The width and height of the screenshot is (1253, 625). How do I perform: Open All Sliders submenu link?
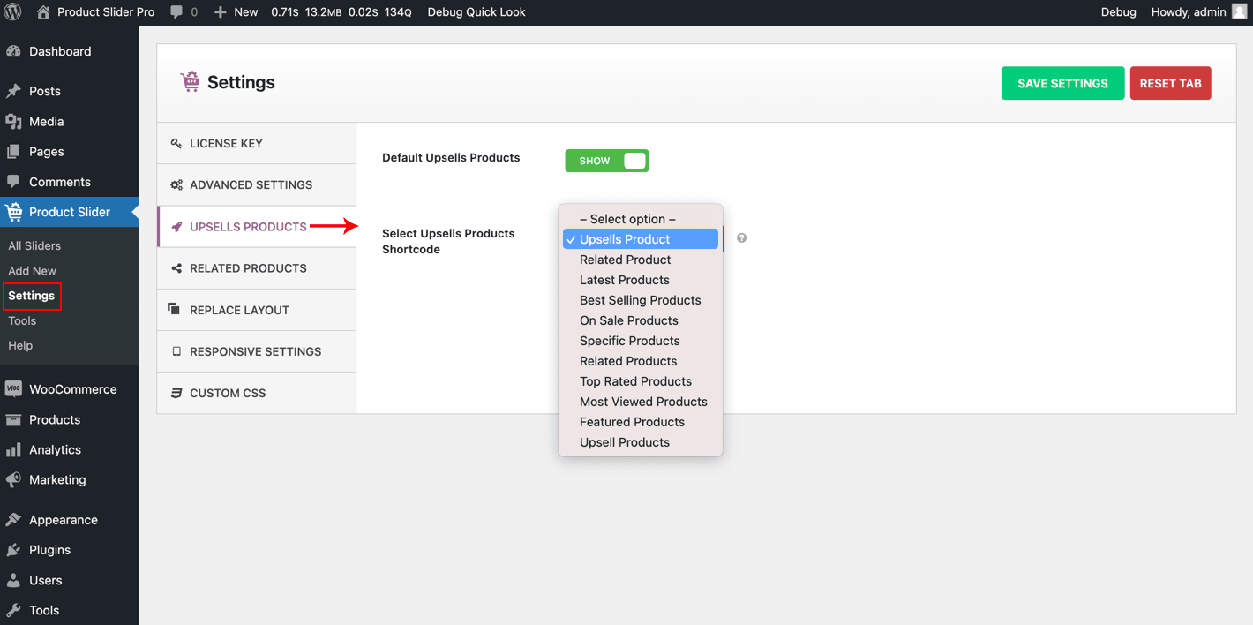pyautogui.click(x=34, y=245)
